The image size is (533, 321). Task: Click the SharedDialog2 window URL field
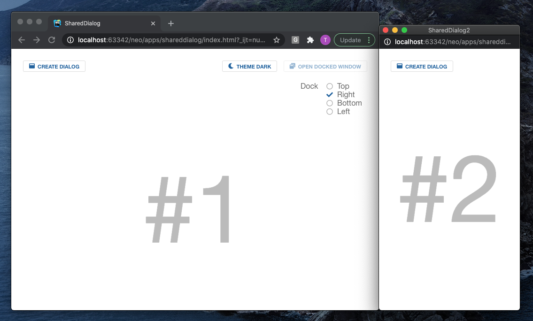pos(452,42)
